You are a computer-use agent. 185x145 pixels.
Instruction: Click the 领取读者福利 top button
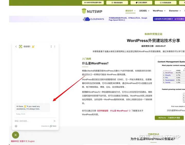click(117, 3)
